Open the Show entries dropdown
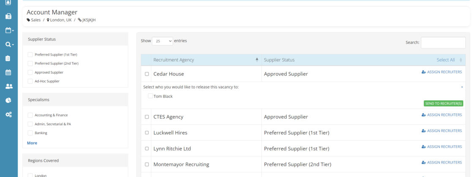 point(162,41)
